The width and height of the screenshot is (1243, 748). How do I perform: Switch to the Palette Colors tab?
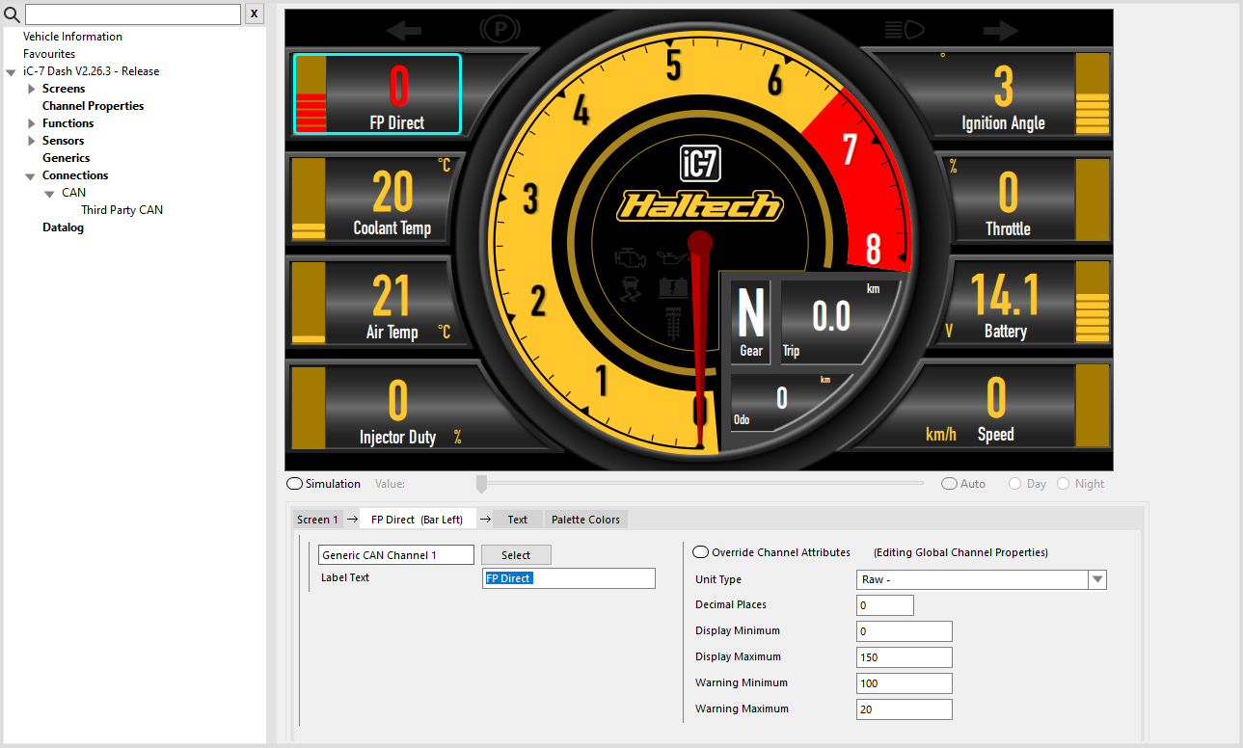(585, 520)
